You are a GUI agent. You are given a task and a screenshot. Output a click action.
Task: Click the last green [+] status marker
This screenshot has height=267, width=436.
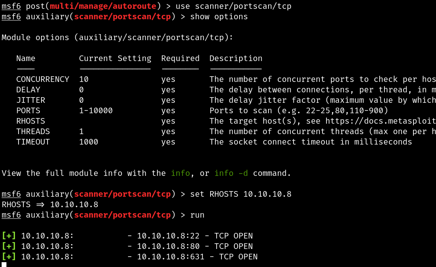pos(9,257)
